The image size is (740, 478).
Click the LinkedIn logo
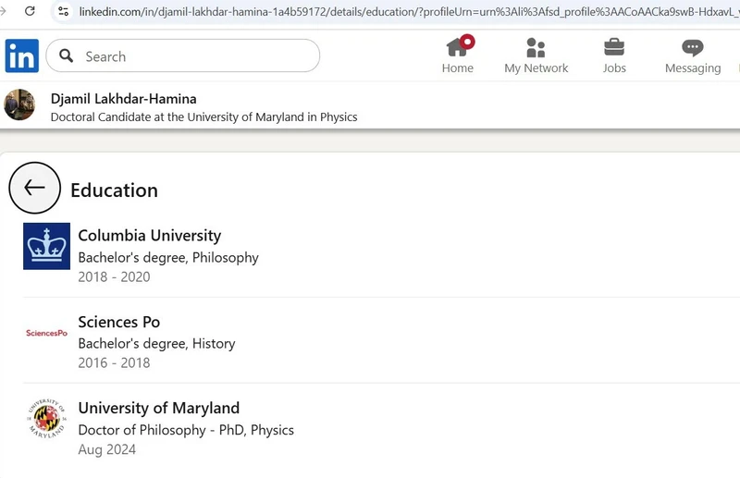22,56
